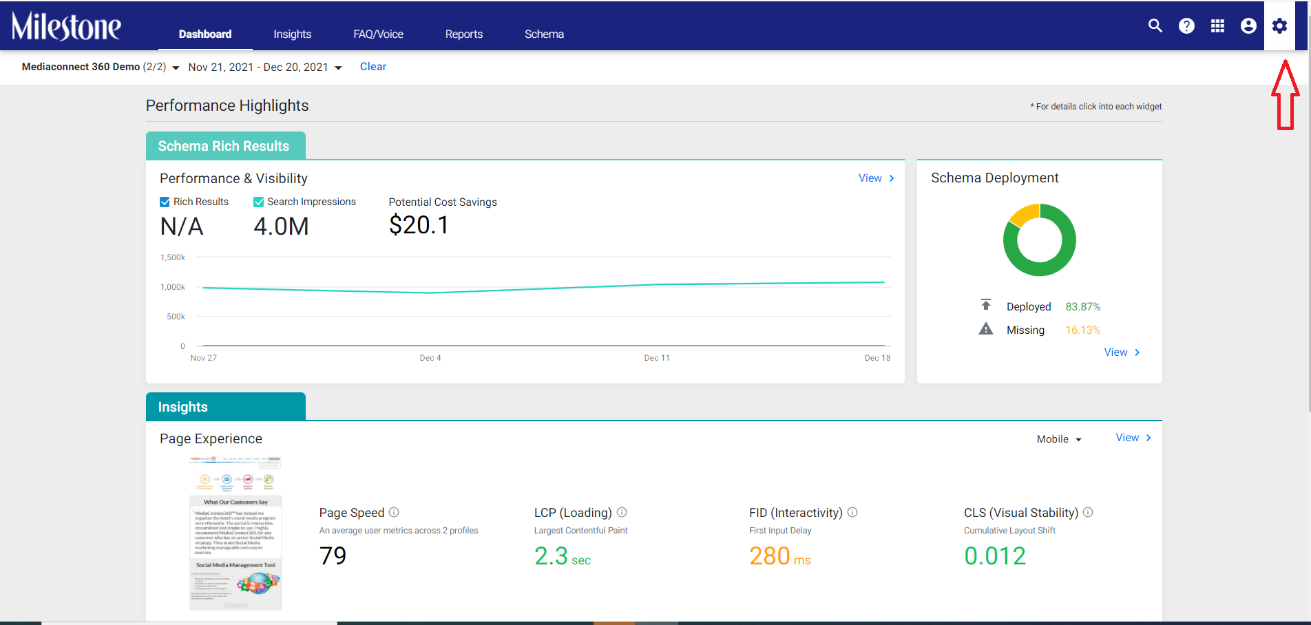The width and height of the screenshot is (1311, 625).
Task: Expand the Mediaconnect 360 Demo profile dropdown
Action: click(101, 67)
